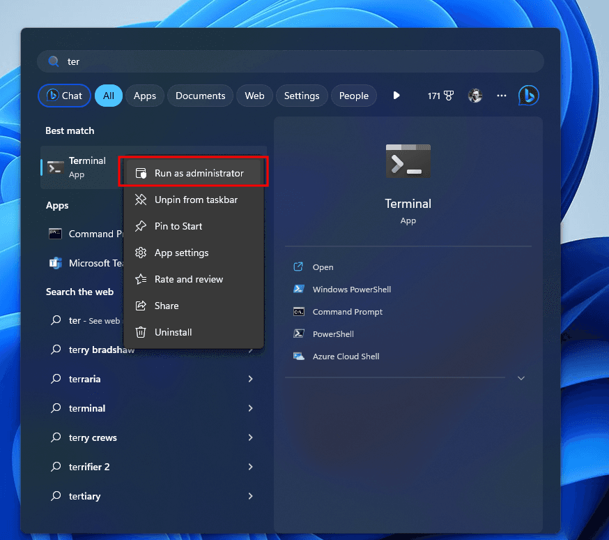Expand the terminal suggestion chevron

pos(251,408)
